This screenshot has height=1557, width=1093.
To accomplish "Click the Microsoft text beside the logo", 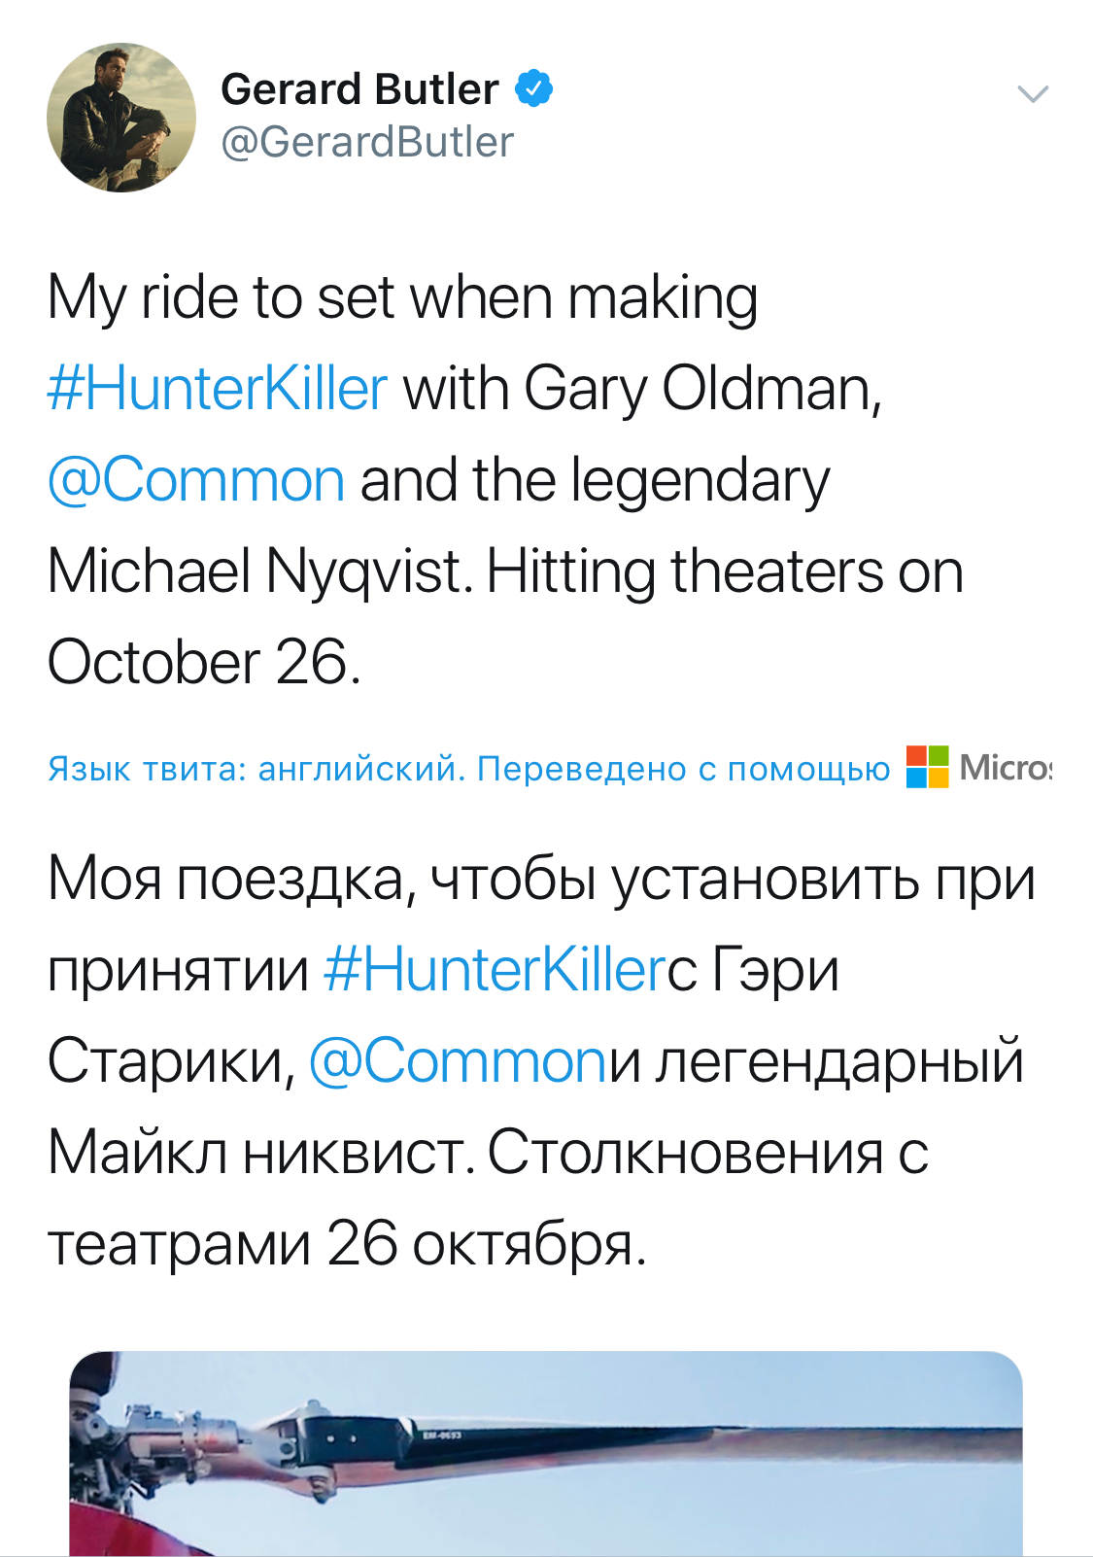I will pos(1005,768).
